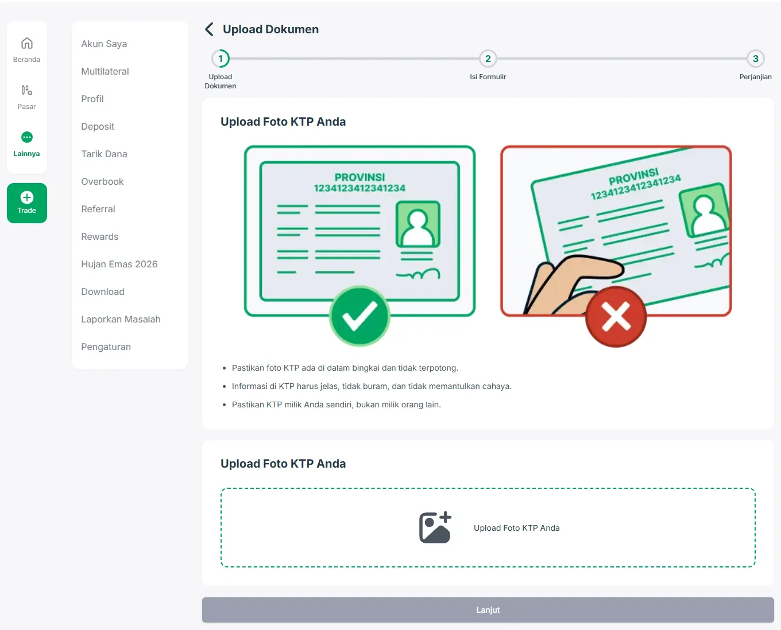The width and height of the screenshot is (781, 630).
Task: Click the correct KTP example image
Action: click(x=360, y=245)
